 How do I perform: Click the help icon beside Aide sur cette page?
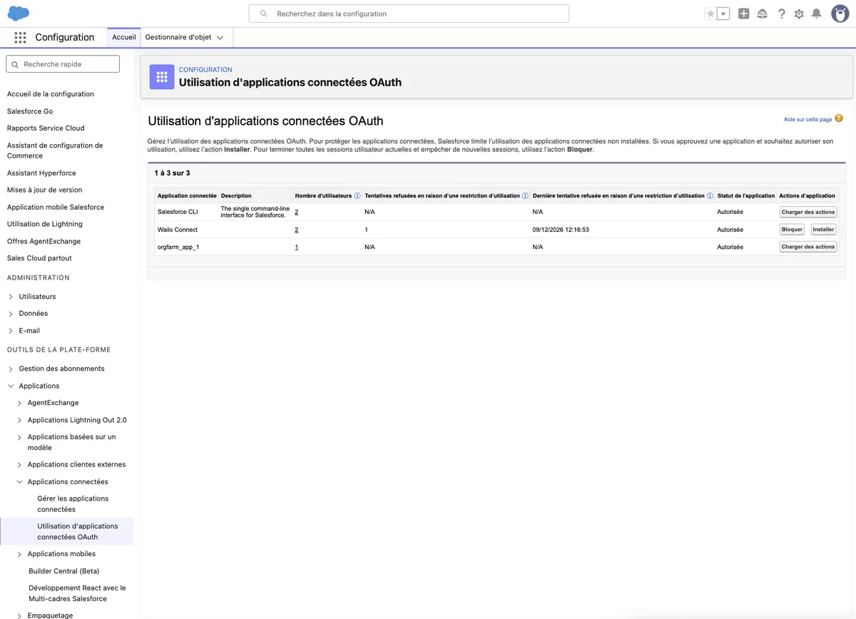(x=839, y=118)
